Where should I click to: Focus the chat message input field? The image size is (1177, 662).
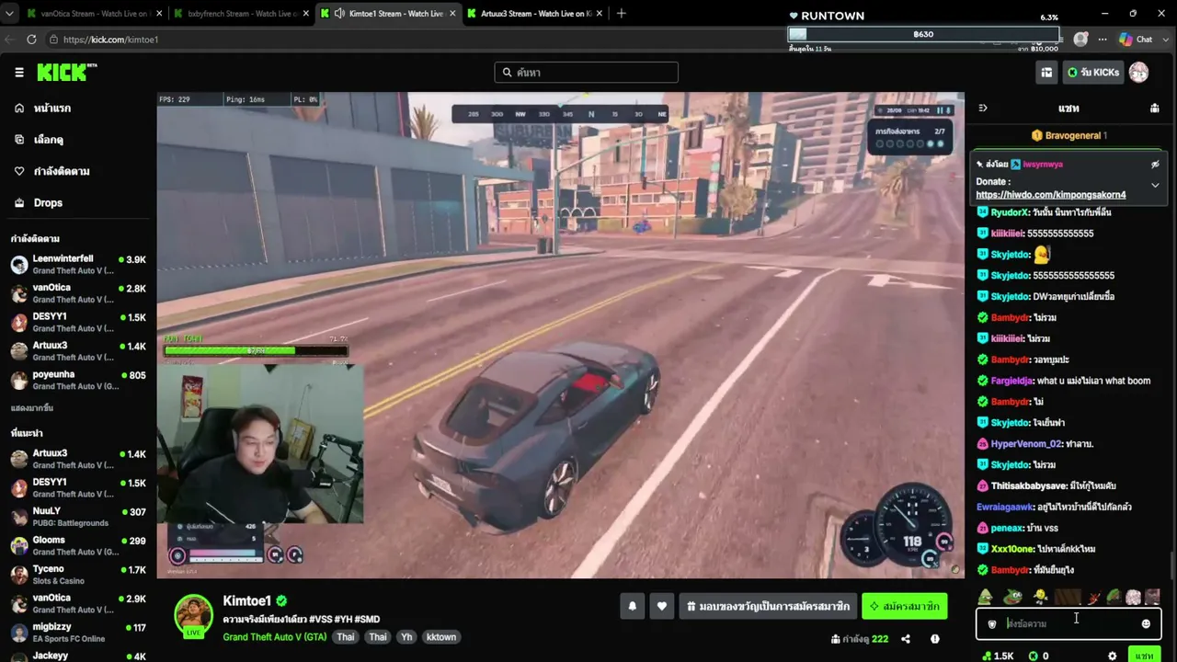1068,624
